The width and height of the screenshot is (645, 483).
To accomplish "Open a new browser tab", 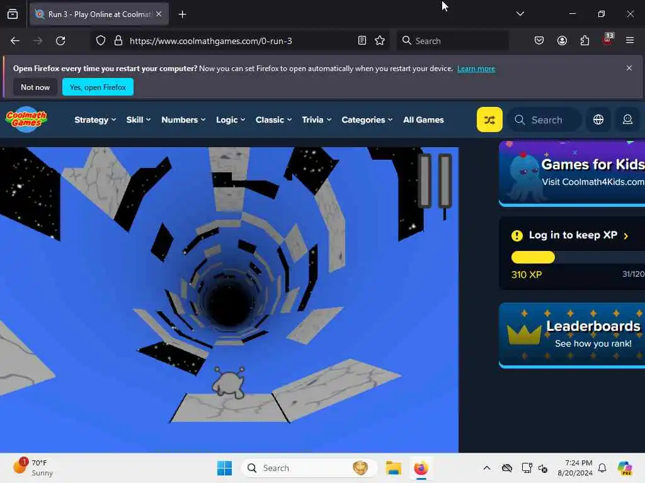I will coord(182,14).
